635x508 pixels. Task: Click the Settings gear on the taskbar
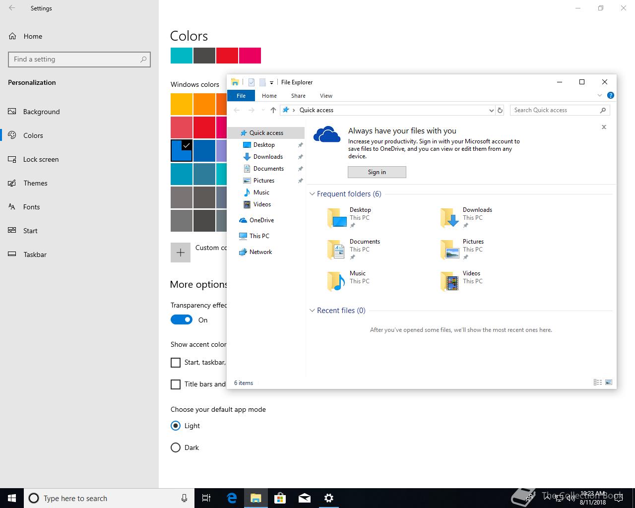329,498
